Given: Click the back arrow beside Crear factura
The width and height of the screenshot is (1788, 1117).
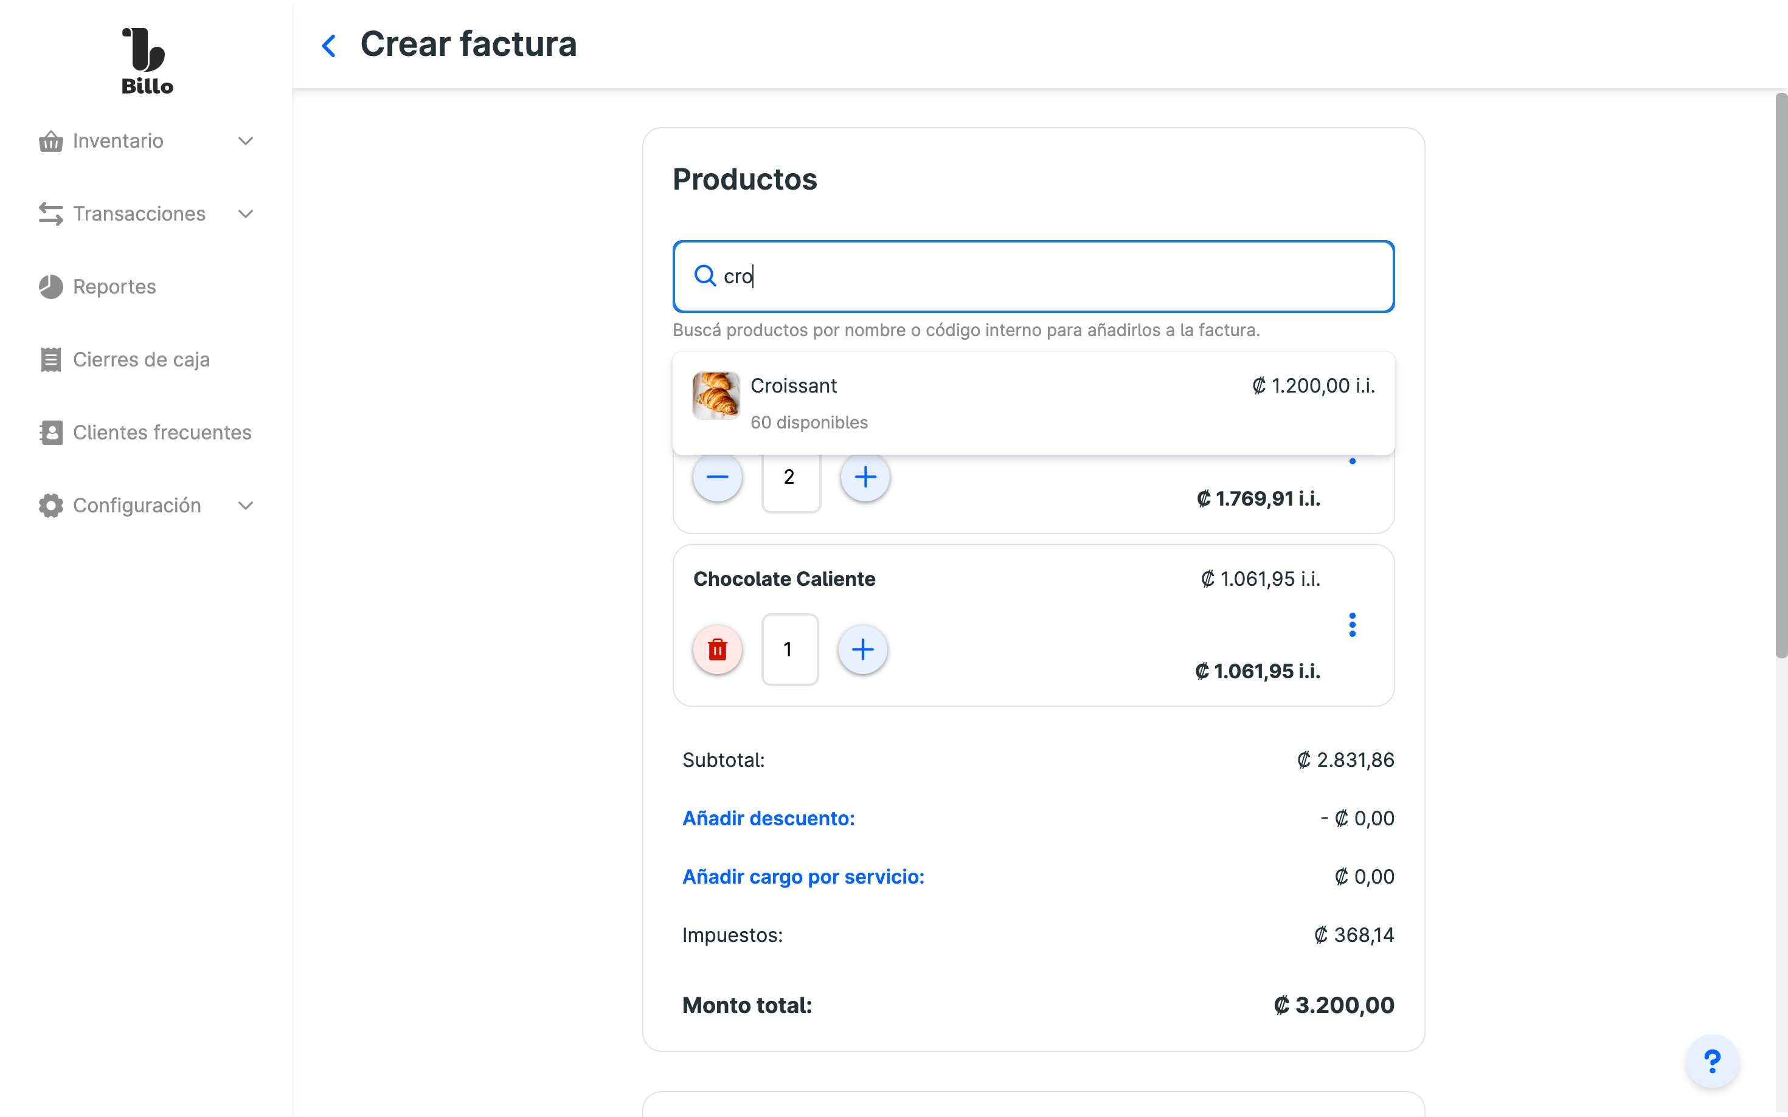Looking at the screenshot, I should 329,46.
